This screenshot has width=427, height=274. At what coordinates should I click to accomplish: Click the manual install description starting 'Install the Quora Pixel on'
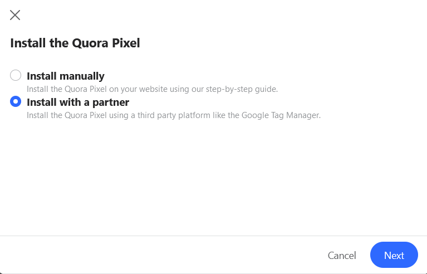[152, 89]
